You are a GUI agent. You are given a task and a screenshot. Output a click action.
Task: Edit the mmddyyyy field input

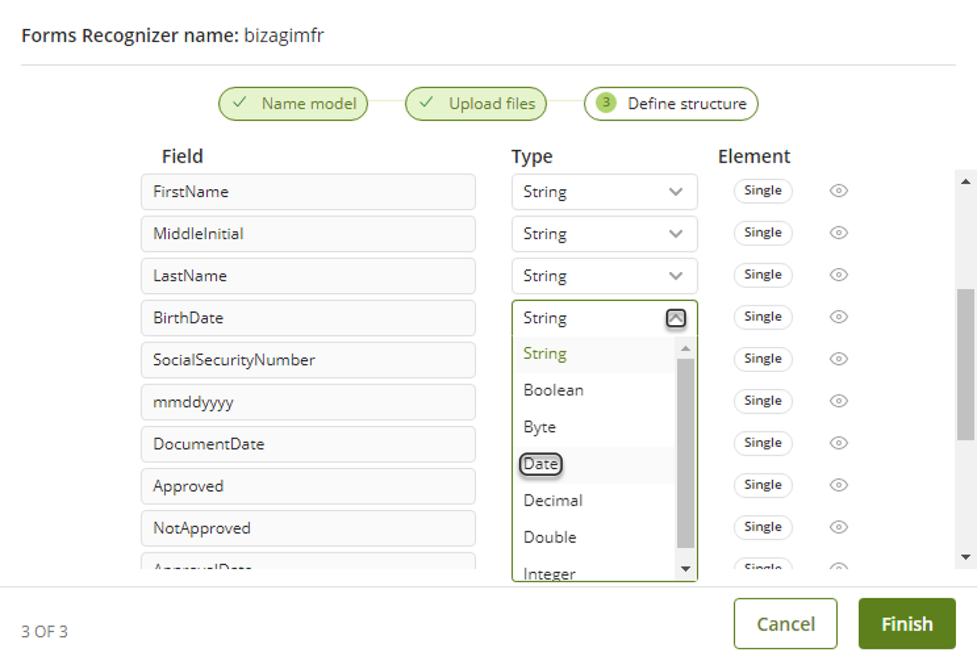(x=308, y=402)
